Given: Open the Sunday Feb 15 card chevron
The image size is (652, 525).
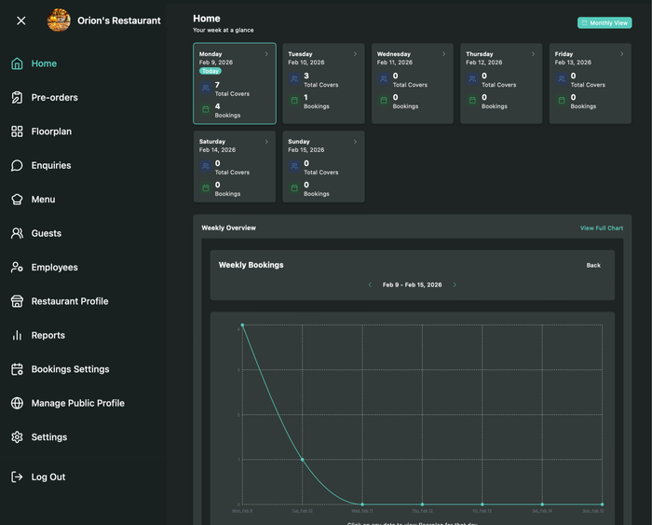Looking at the screenshot, I should click(x=355, y=142).
